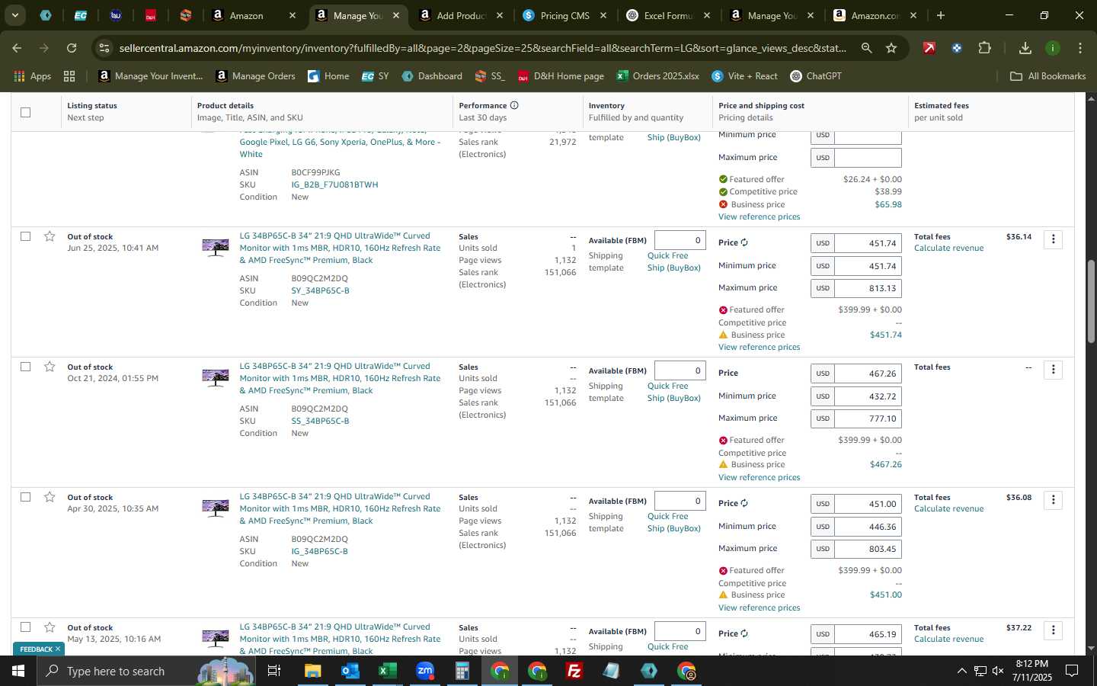This screenshot has width=1097, height=686.
Task: Switch to the Add Product tab
Action: click(x=461, y=15)
